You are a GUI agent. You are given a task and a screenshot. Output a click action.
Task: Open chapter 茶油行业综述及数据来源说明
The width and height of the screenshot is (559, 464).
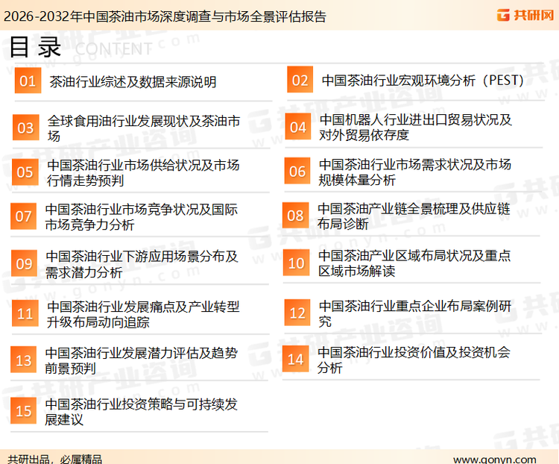(133, 82)
